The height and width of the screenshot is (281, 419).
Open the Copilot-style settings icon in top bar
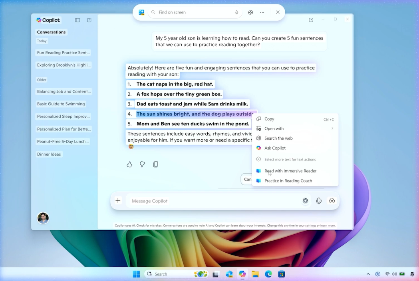pyautogui.click(x=250, y=12)
